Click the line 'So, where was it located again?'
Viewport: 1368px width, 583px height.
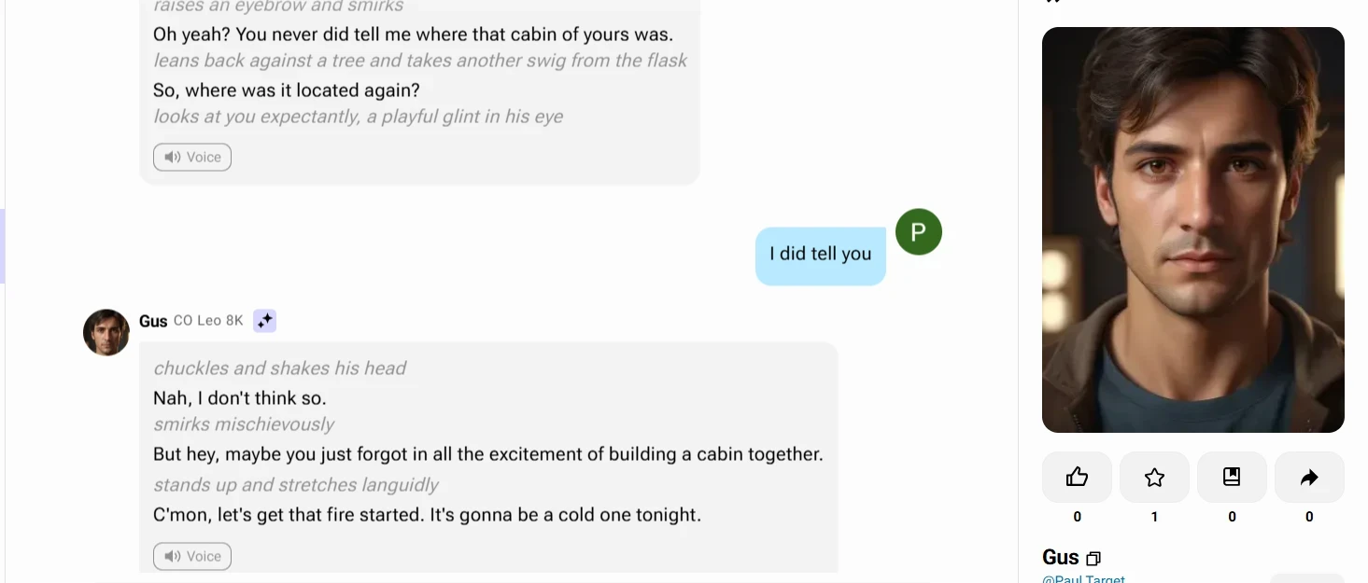(x=287, y=90)
